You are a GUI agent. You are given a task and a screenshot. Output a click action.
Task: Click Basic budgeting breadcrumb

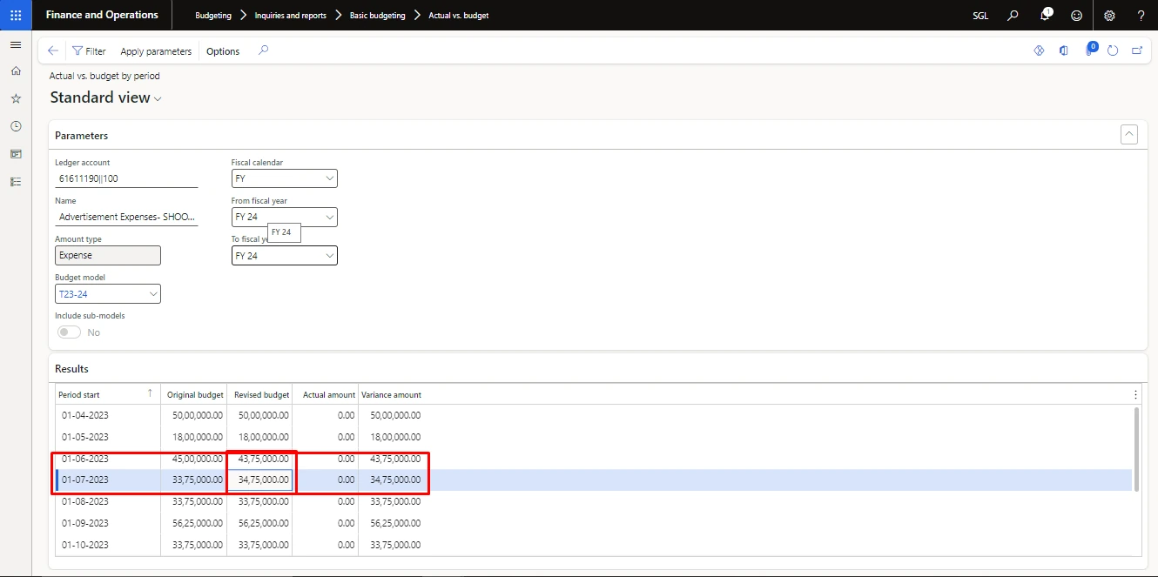click(377, 16)
